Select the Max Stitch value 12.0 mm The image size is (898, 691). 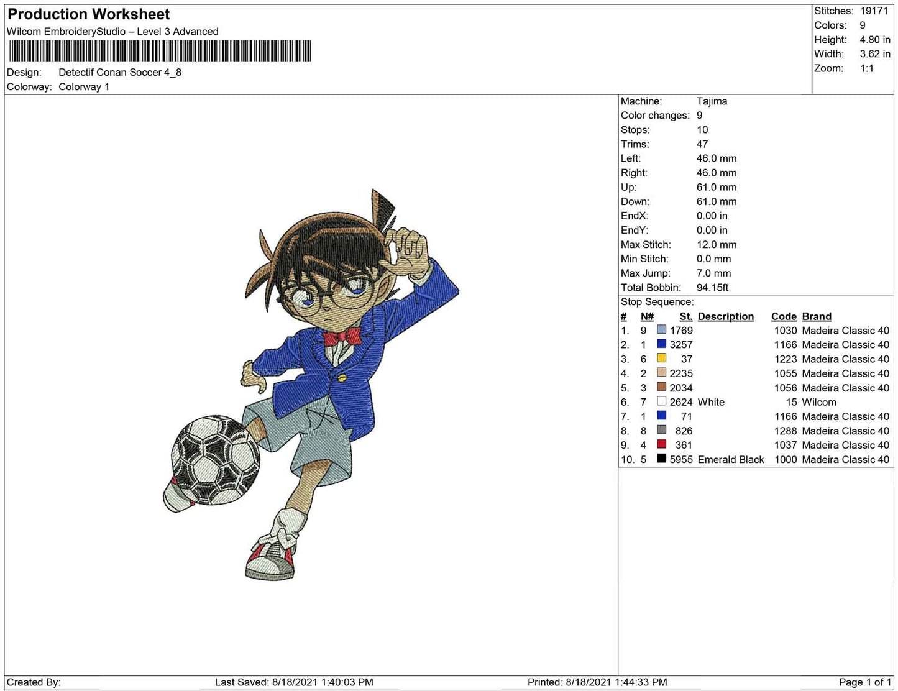[717, 245]
